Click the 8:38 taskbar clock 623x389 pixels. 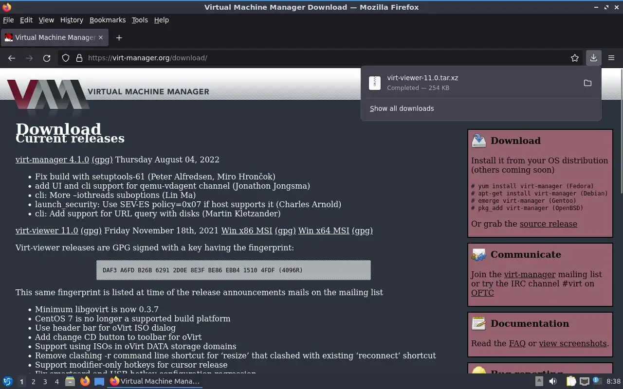click(x=613, y=381)
